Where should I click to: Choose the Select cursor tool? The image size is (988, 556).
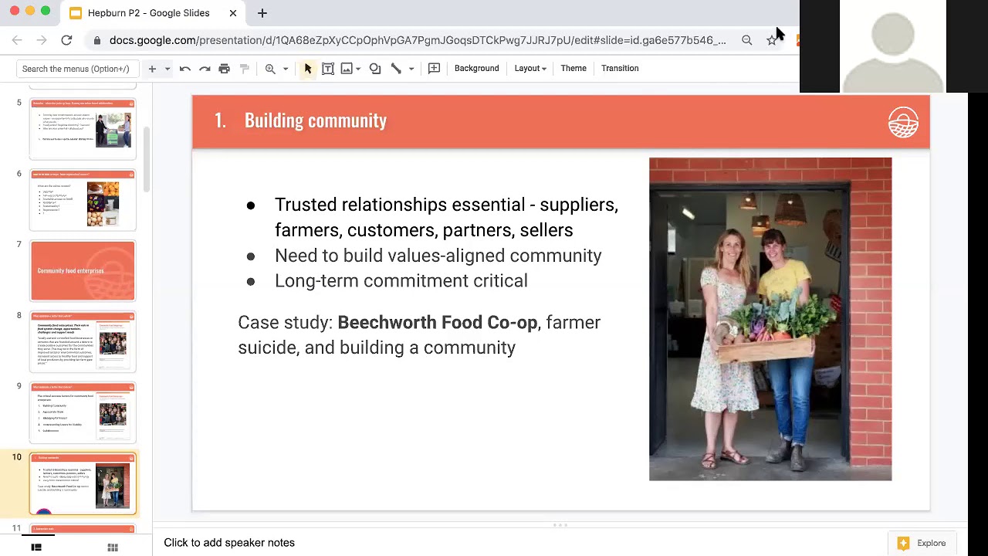[x=308, y=69]
